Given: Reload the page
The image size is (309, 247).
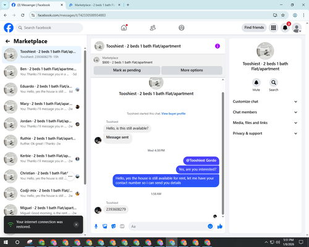Looking at the screenshot, I should tap(23, 15).
